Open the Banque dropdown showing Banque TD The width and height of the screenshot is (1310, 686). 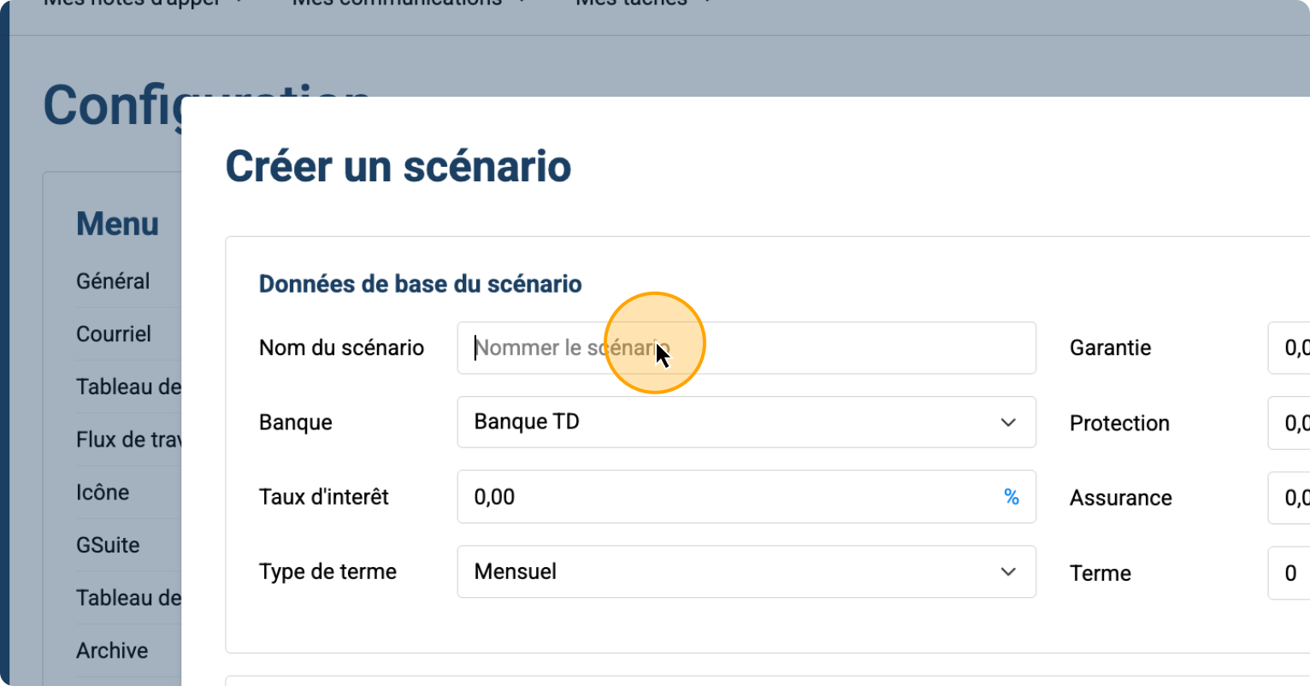(746, 422)
